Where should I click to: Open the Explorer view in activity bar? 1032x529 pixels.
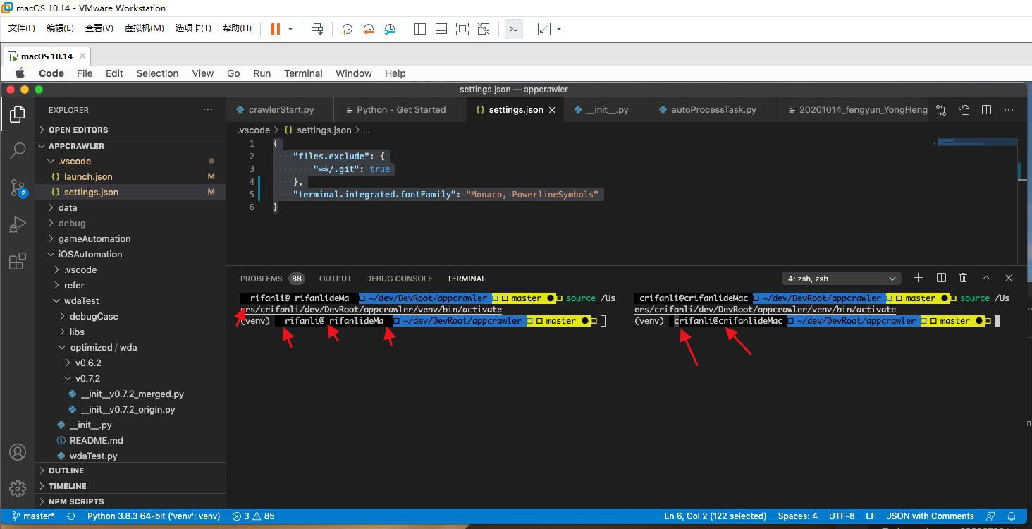[x=18, y=114]
